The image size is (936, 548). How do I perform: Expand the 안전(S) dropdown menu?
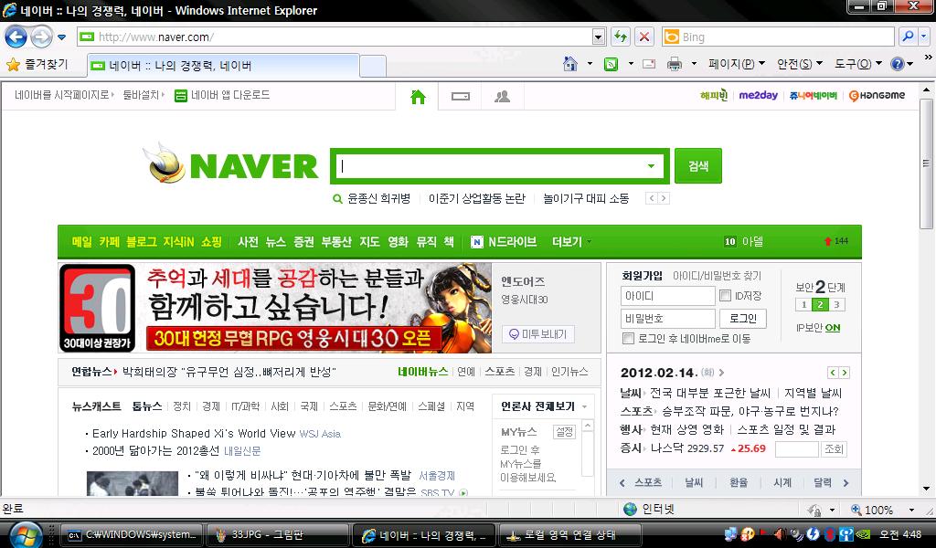[799, 64]
